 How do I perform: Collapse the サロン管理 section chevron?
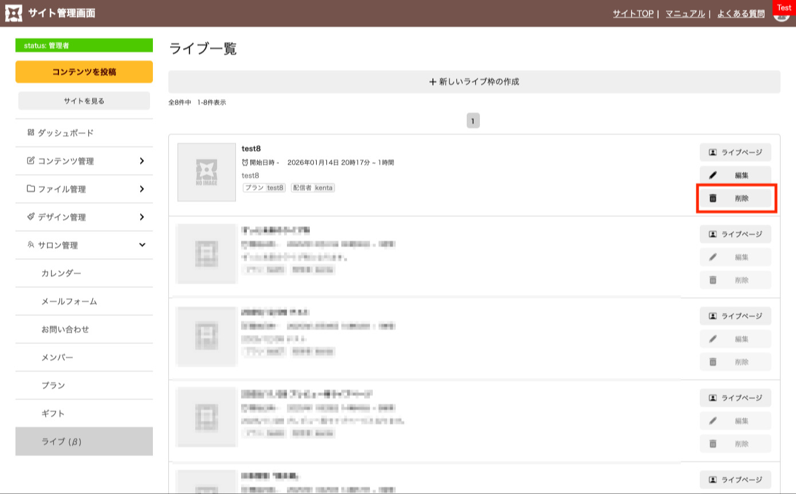pyautogui.click(x=142, y=245)
